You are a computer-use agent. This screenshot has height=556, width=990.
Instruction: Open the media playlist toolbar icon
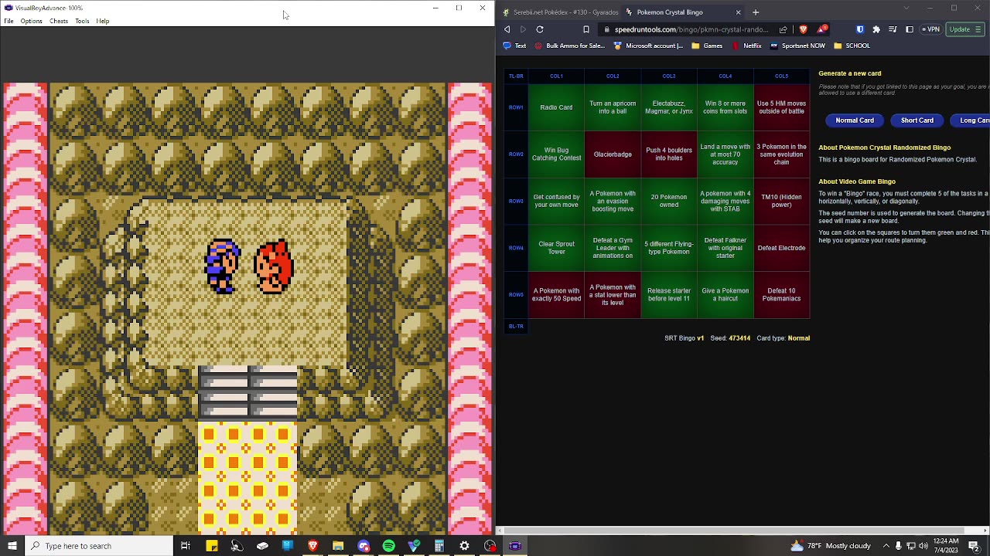click(x=893, y=29)
